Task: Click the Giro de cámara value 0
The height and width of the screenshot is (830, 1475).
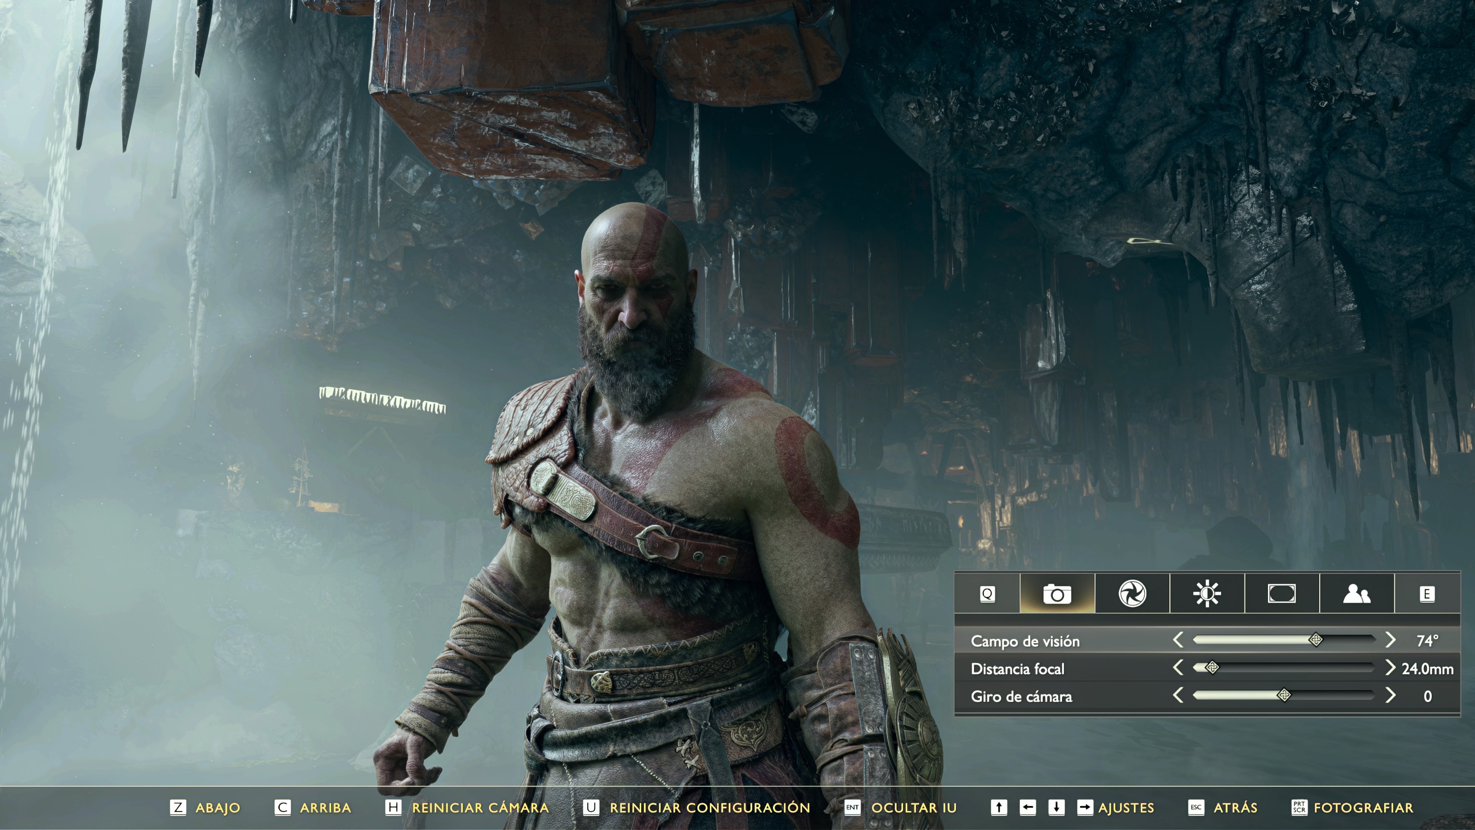Action: (1428, 697)
